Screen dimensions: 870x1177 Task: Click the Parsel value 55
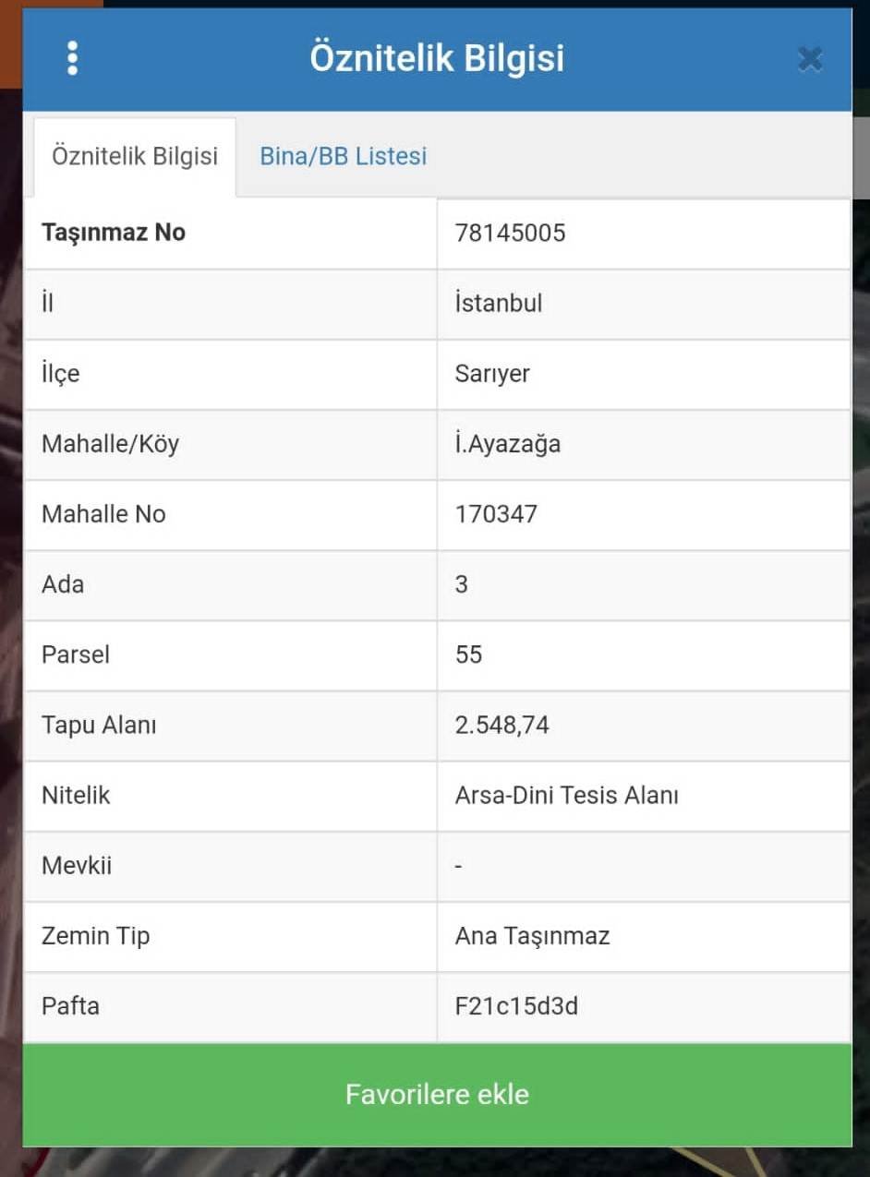(x=469, y=655)
